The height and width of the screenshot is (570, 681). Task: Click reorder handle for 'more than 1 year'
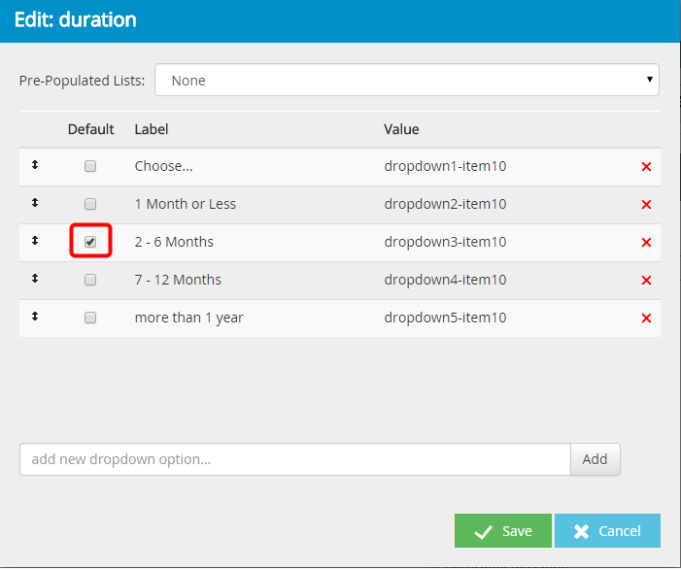(x=35, y=317)
